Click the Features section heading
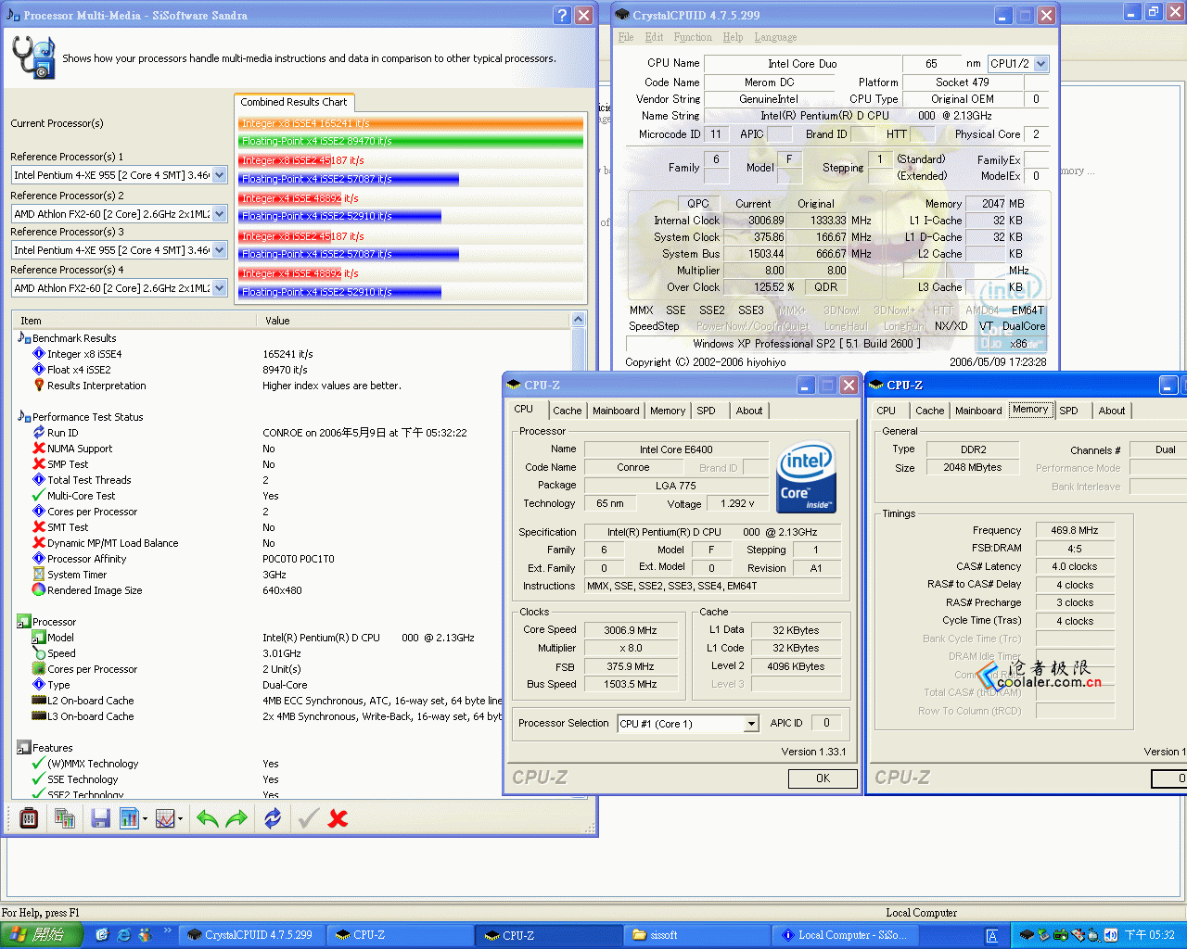 (52, 748)
